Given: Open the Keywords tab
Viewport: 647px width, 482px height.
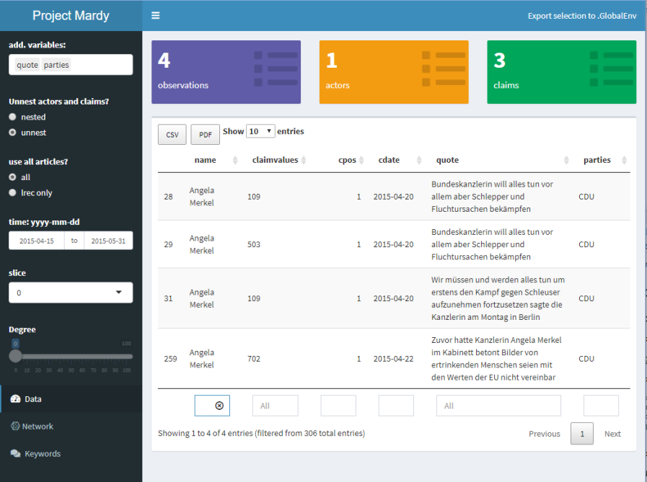Looking at the screenshot, I should click(71, 453).
